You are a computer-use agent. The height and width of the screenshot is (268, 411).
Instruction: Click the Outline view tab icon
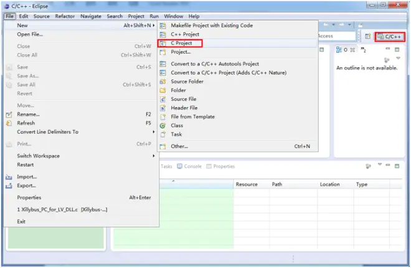tap(339, 50)
